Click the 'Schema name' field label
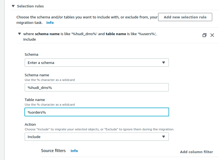 pos(37,75)
